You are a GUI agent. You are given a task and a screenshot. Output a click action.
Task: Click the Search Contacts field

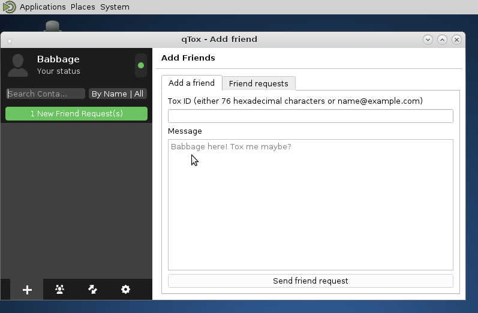coord(46,94)
